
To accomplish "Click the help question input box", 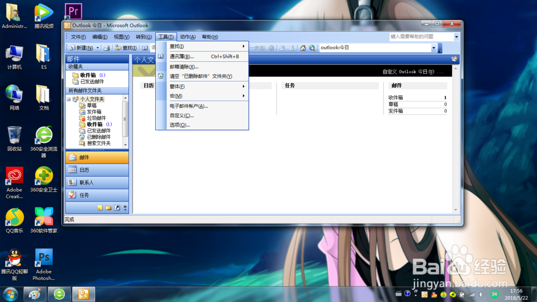I will 421,37.
